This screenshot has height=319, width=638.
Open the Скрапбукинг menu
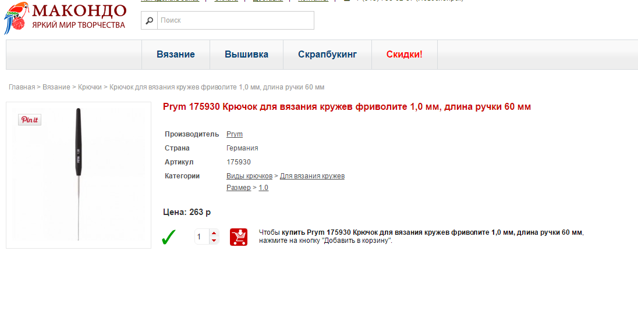click(x=328, y=55)
